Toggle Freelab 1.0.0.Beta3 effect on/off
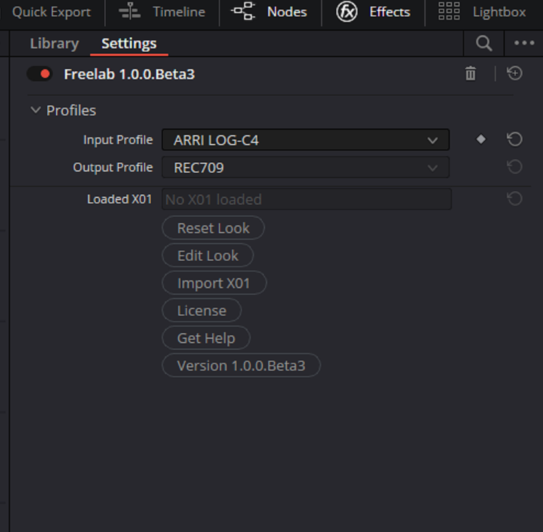 39,74
